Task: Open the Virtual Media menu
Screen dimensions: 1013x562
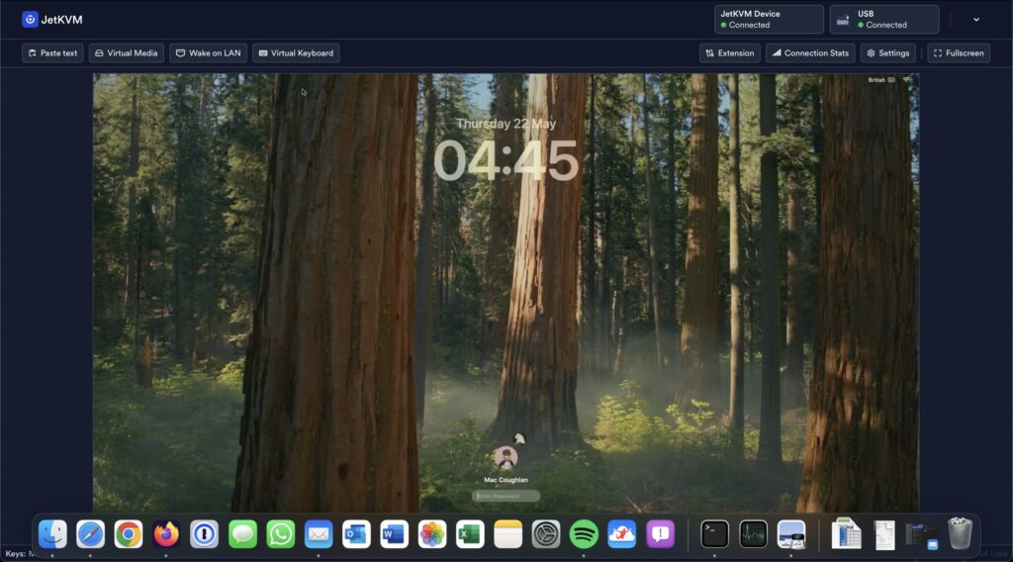Action: pos(126,53)
